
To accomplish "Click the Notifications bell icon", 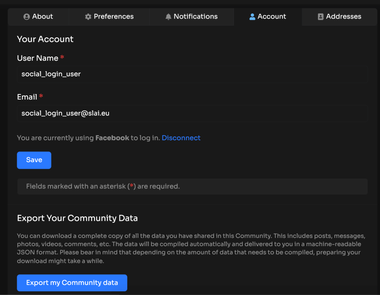I will click(x=168, y=17).
